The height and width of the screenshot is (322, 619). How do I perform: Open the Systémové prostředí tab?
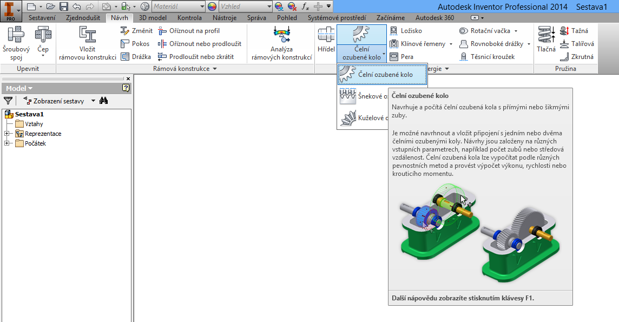(337, 18)
